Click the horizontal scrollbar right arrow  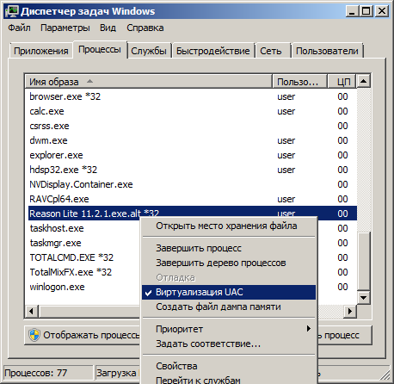click(x=350, y=311)
